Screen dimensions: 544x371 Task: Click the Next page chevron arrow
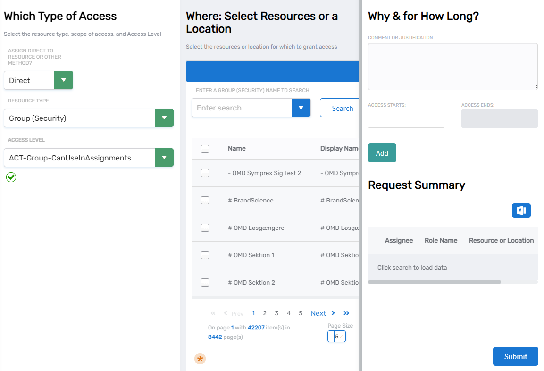[x=334, y=313]
